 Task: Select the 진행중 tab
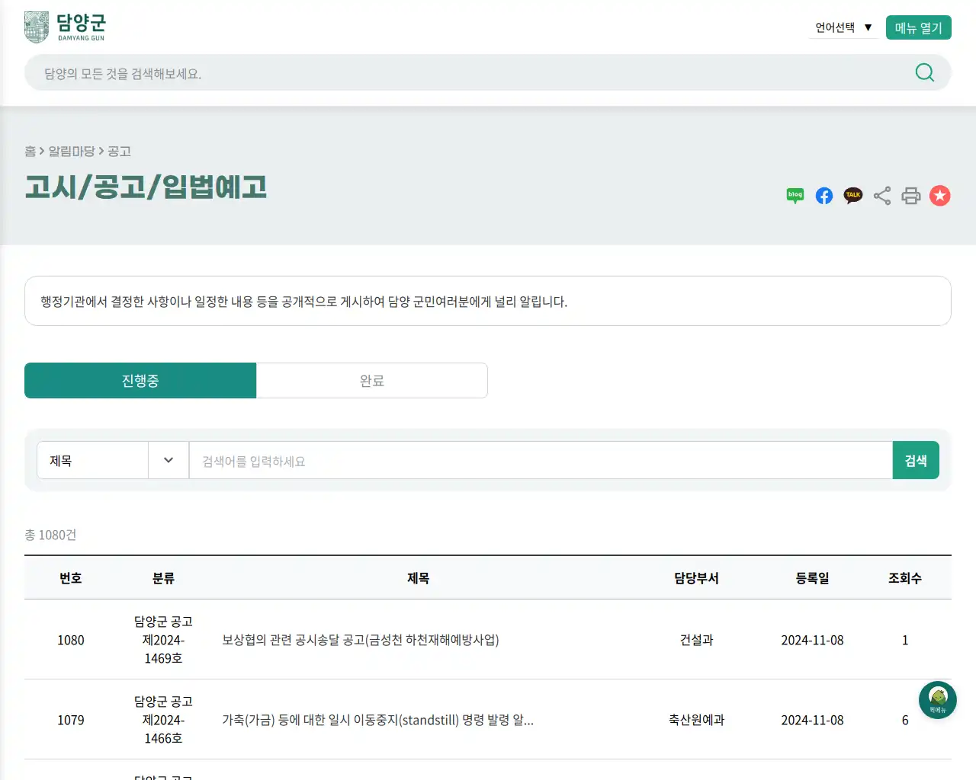[x=140, y=380]
